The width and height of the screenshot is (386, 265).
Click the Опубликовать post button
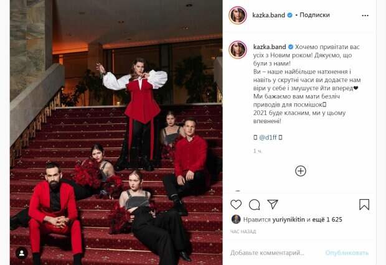347,253
